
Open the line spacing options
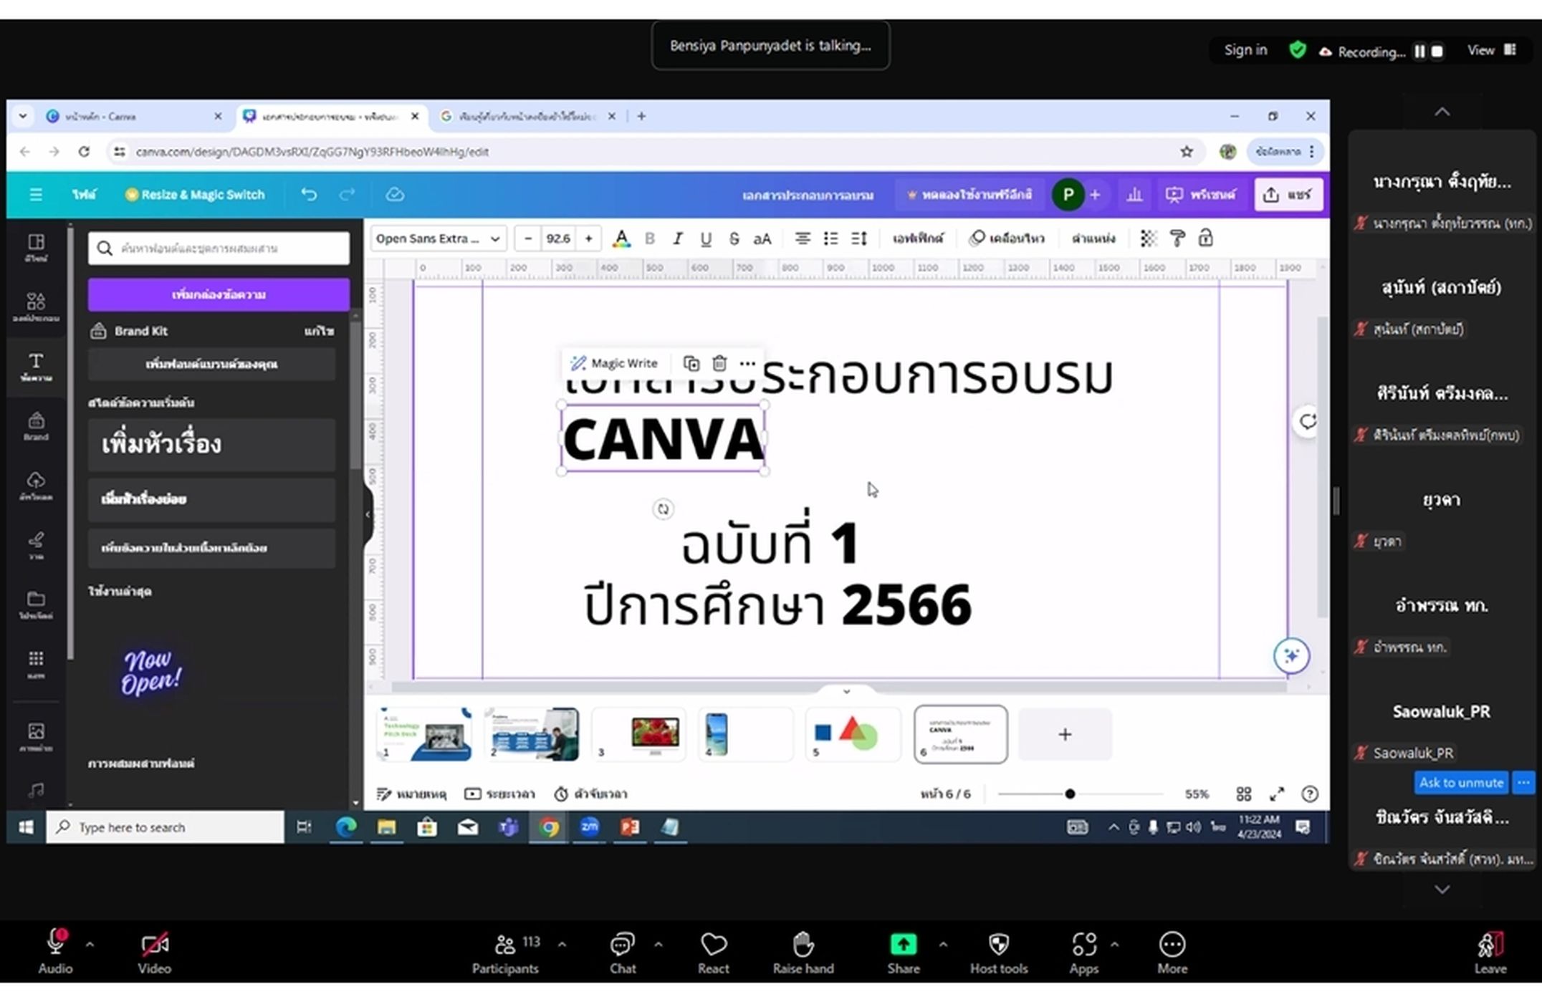coord(859,239)
